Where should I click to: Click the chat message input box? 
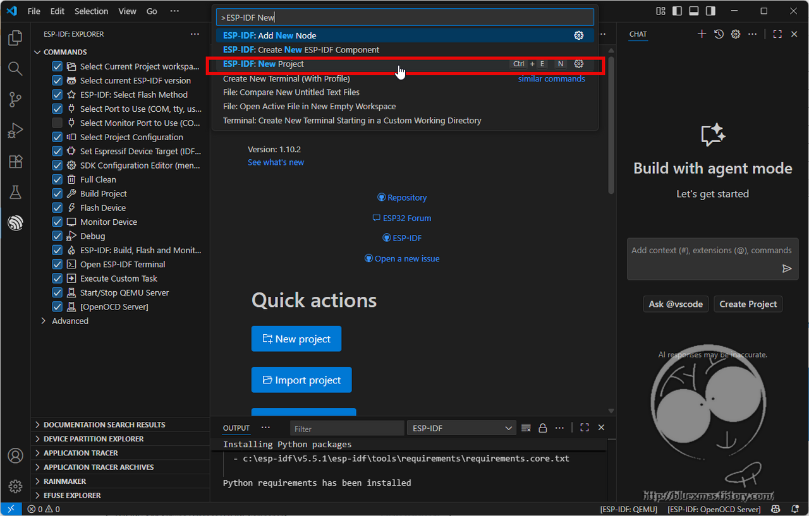[712, 259]
